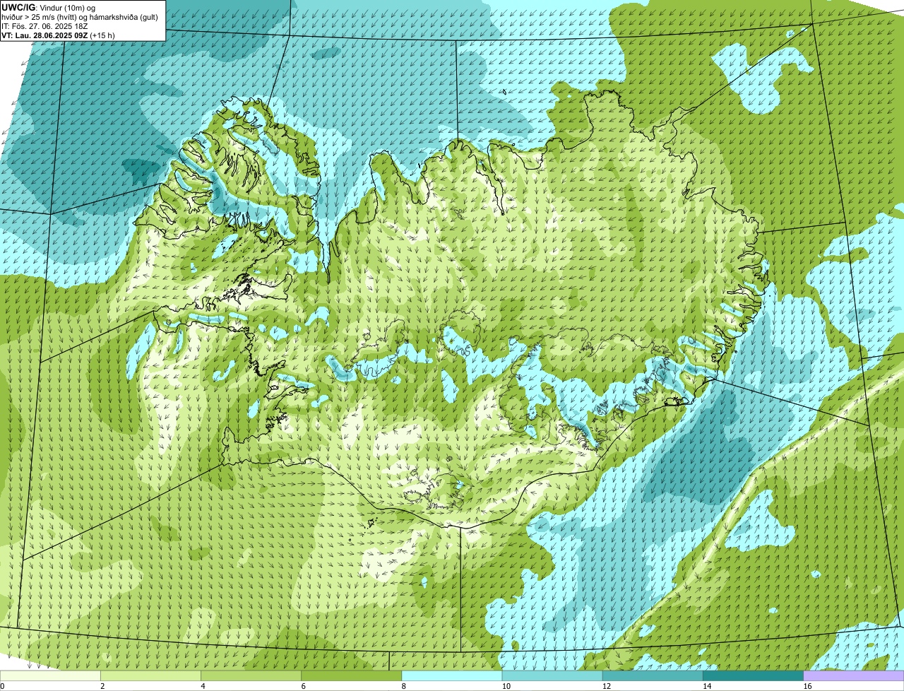Image resolution: width=904 pixels, height=691 pixels.
Task: Click the 6–8 m/s darker green legend swatch
Action: click(352, 675)
